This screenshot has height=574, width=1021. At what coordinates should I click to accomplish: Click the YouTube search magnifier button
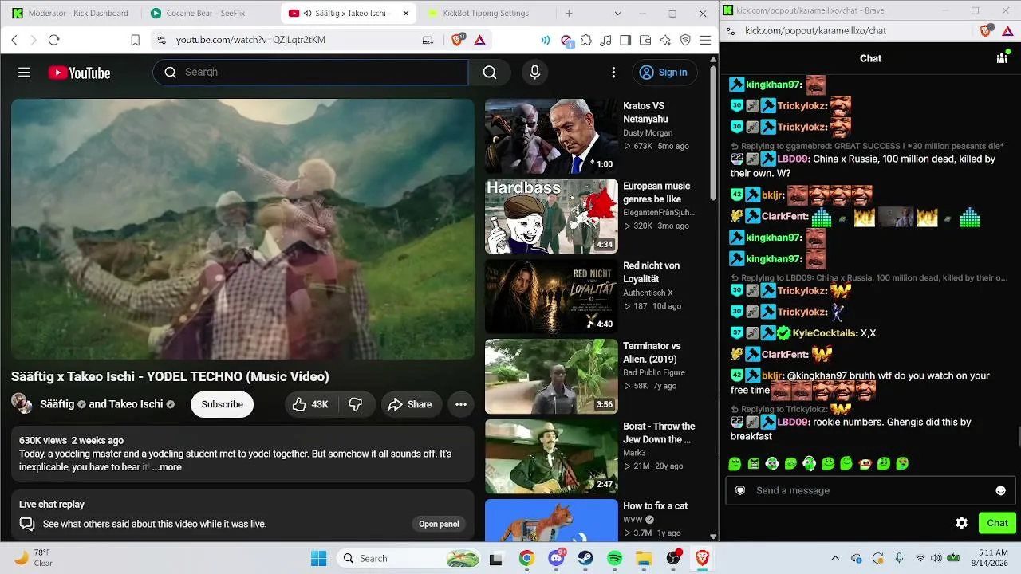490,73
